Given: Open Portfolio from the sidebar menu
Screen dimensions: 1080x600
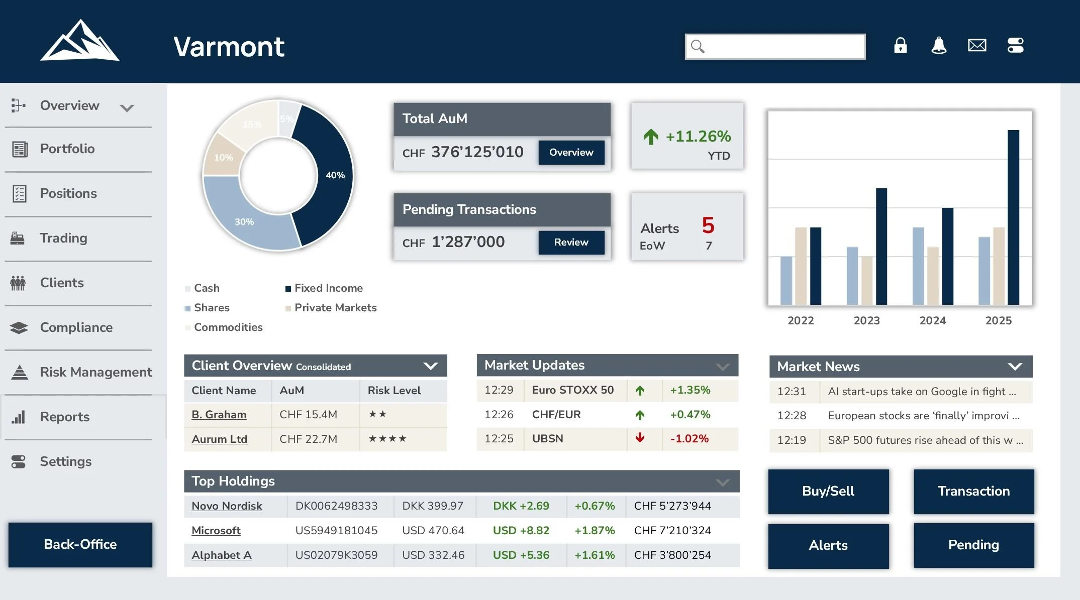Looking at the screenshot, I should click(x=67, y=149).
